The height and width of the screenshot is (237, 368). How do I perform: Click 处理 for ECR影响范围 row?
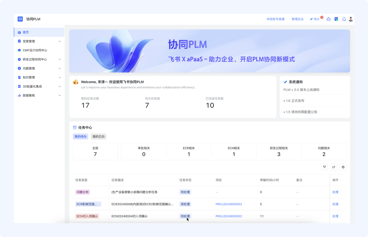[335, 204]
